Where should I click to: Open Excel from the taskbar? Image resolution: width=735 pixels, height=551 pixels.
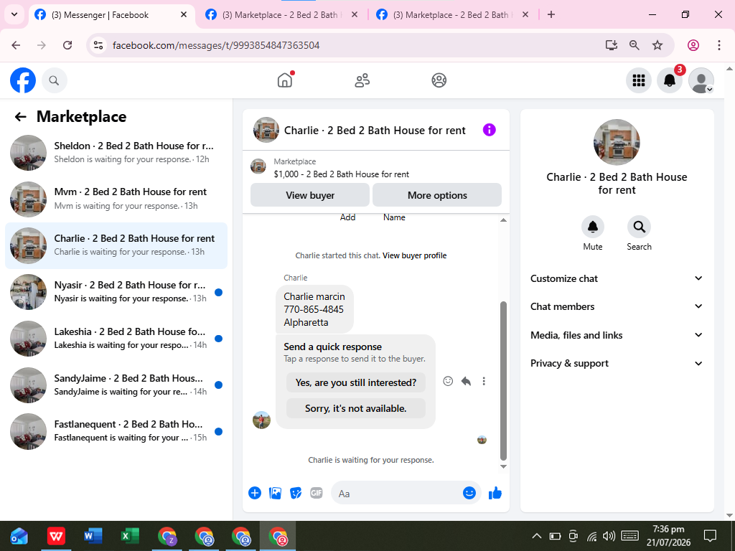pos(130,536)
